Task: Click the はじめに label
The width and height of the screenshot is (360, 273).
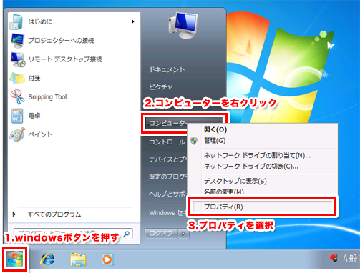Action: pyautogui.click(x=40, y=21)
